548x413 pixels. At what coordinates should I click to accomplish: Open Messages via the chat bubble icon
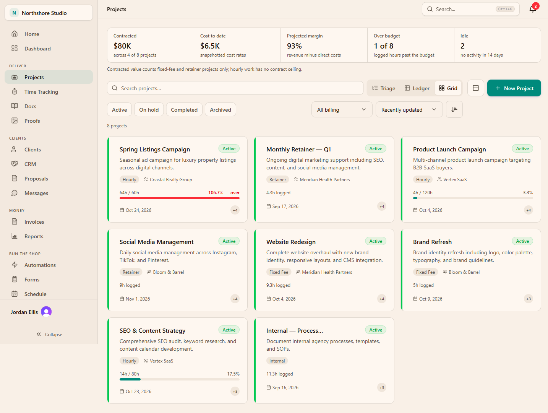(15, 193)
